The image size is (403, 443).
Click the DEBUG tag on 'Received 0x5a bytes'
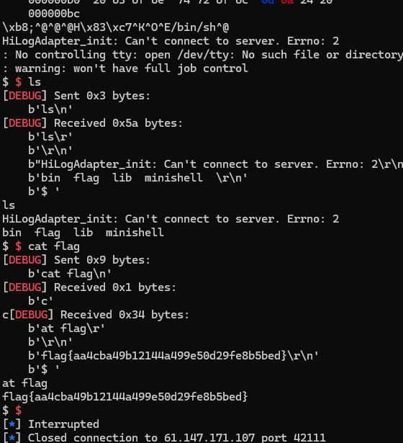point(25,123)
